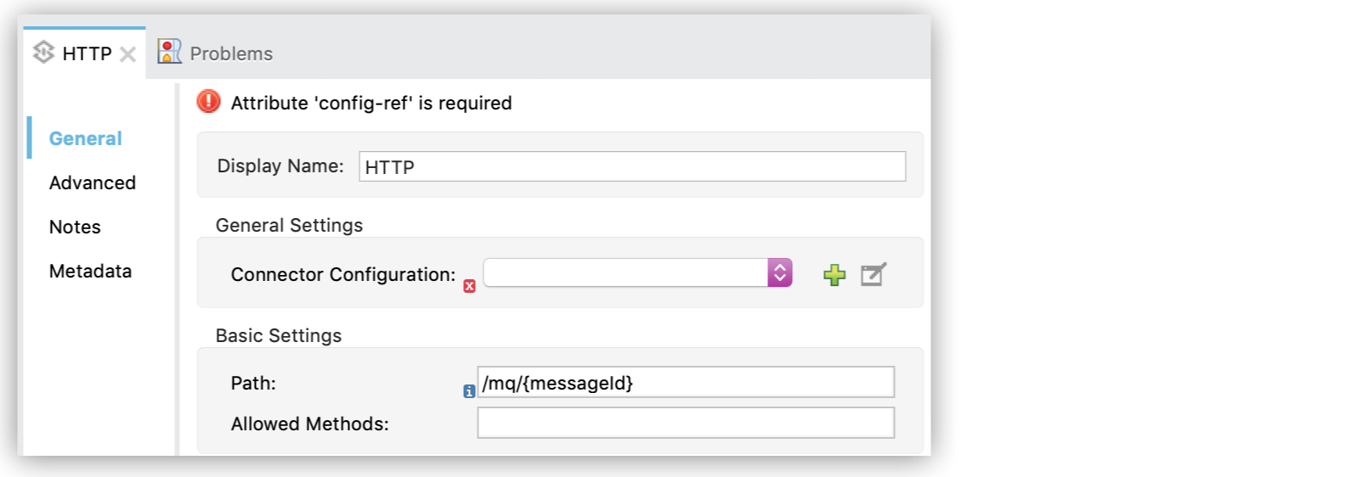Click into the Path input field

[685, 383]
